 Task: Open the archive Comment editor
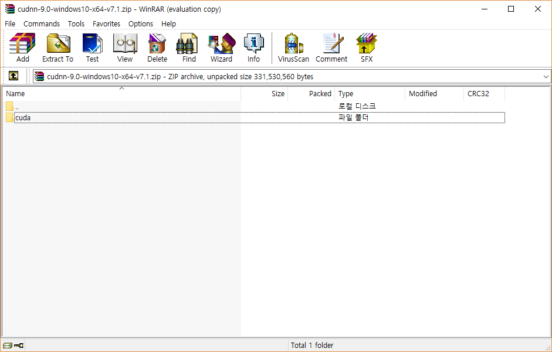point(331,48)
